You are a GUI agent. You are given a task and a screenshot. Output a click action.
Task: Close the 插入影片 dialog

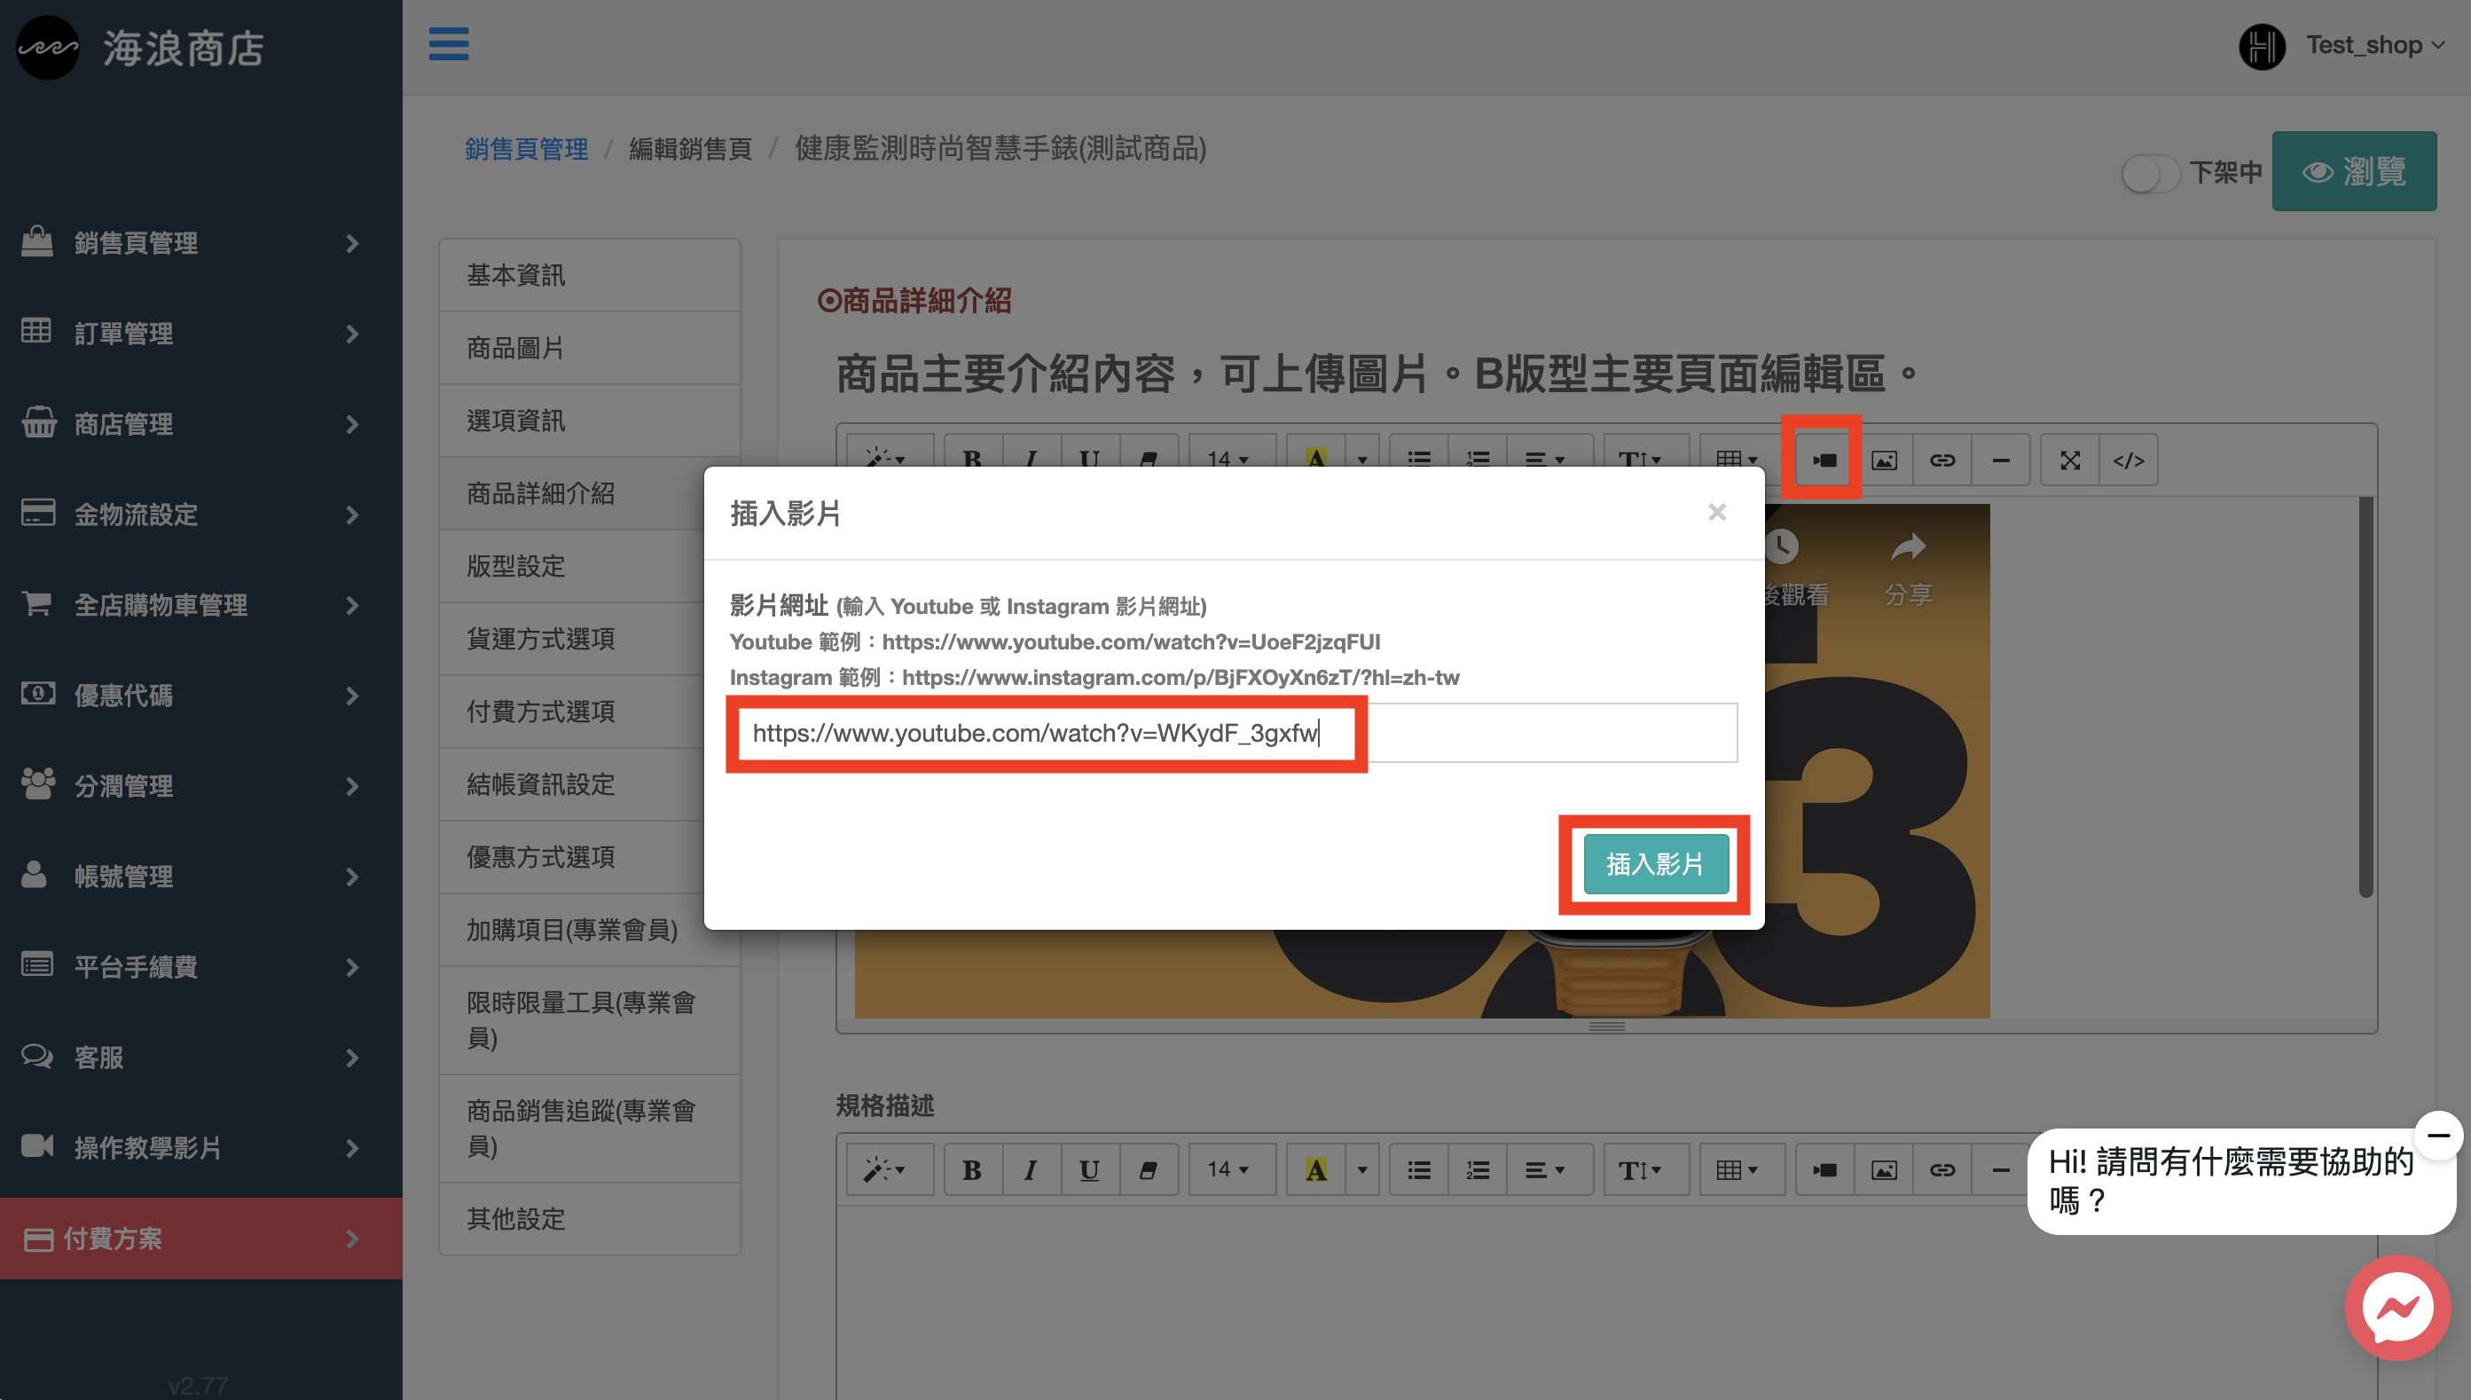[1717, 513]
